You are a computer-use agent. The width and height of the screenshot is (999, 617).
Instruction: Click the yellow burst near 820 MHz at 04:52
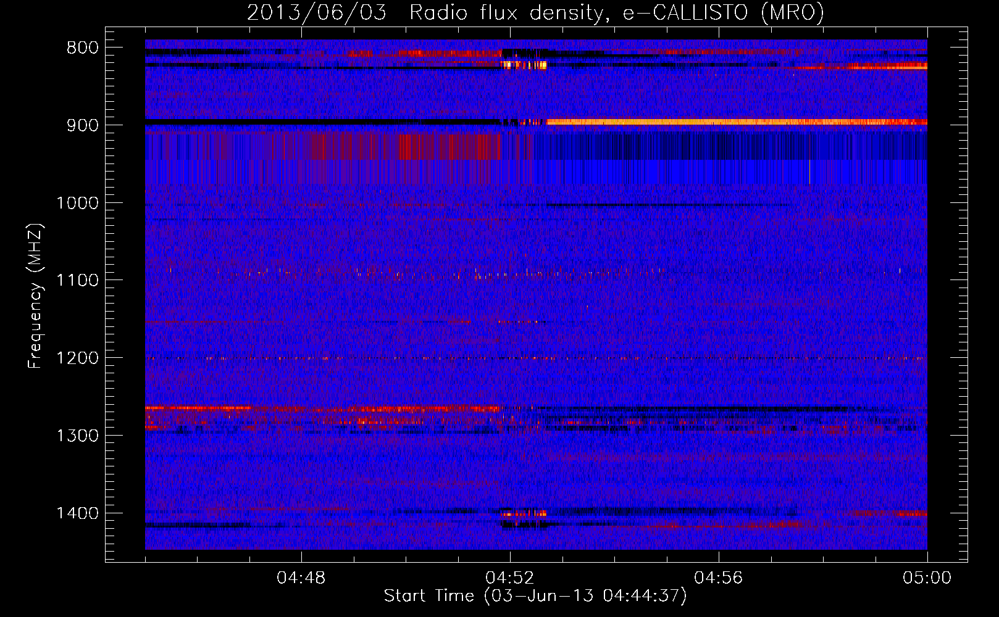[524, 64]
